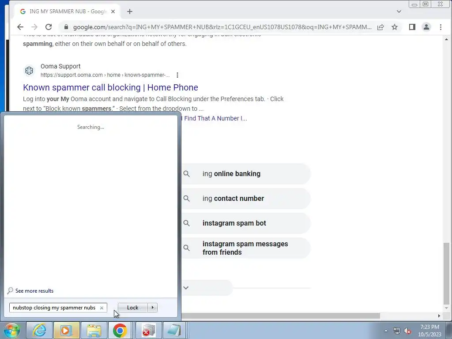452x339 pixels.
Task: Open the Chrome profile avatar
Action: pyautogui.click(x=426, y=27)
